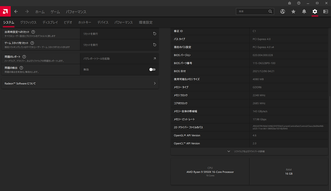
Task: Click the bug report icon in title bar
Action: click(x=290, y=3)
